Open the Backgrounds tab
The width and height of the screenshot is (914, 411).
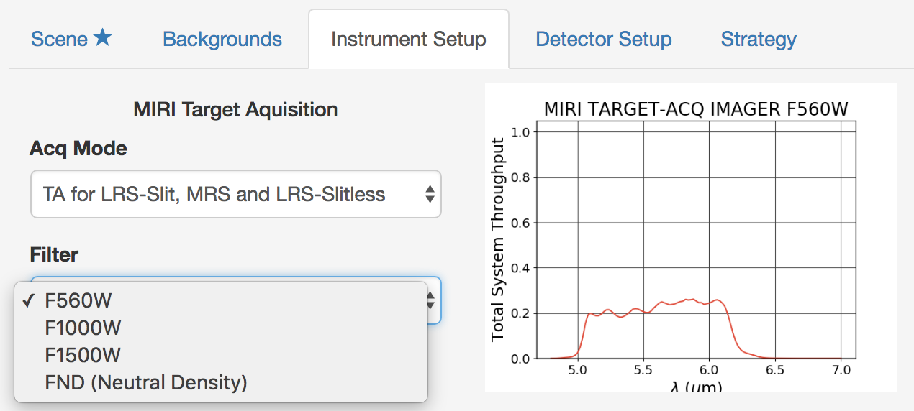coord(222,39)
